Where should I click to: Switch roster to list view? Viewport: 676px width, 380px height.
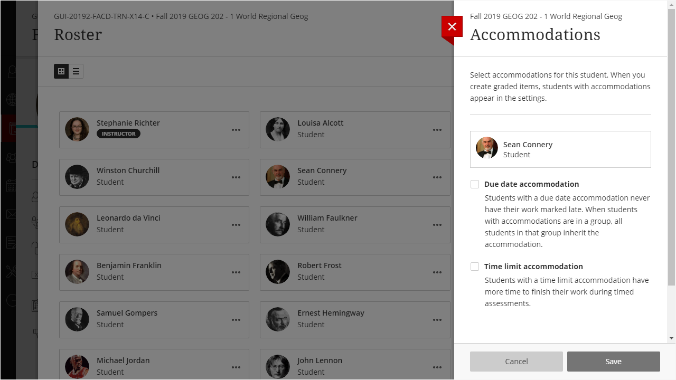76,71
